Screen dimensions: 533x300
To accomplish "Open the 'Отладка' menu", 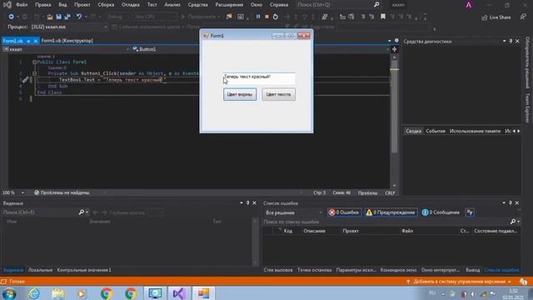I will [131, 5].
